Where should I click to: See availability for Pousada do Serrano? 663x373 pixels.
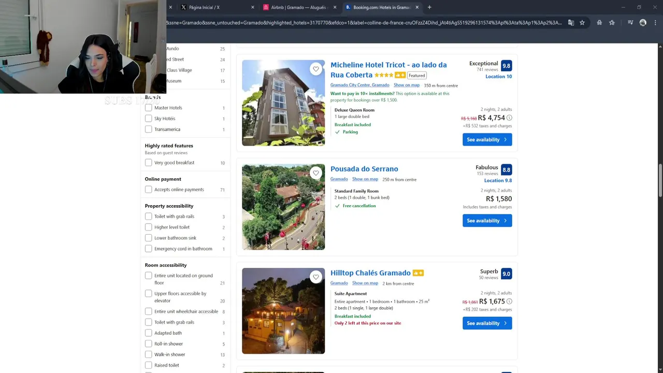coord(487,221)
